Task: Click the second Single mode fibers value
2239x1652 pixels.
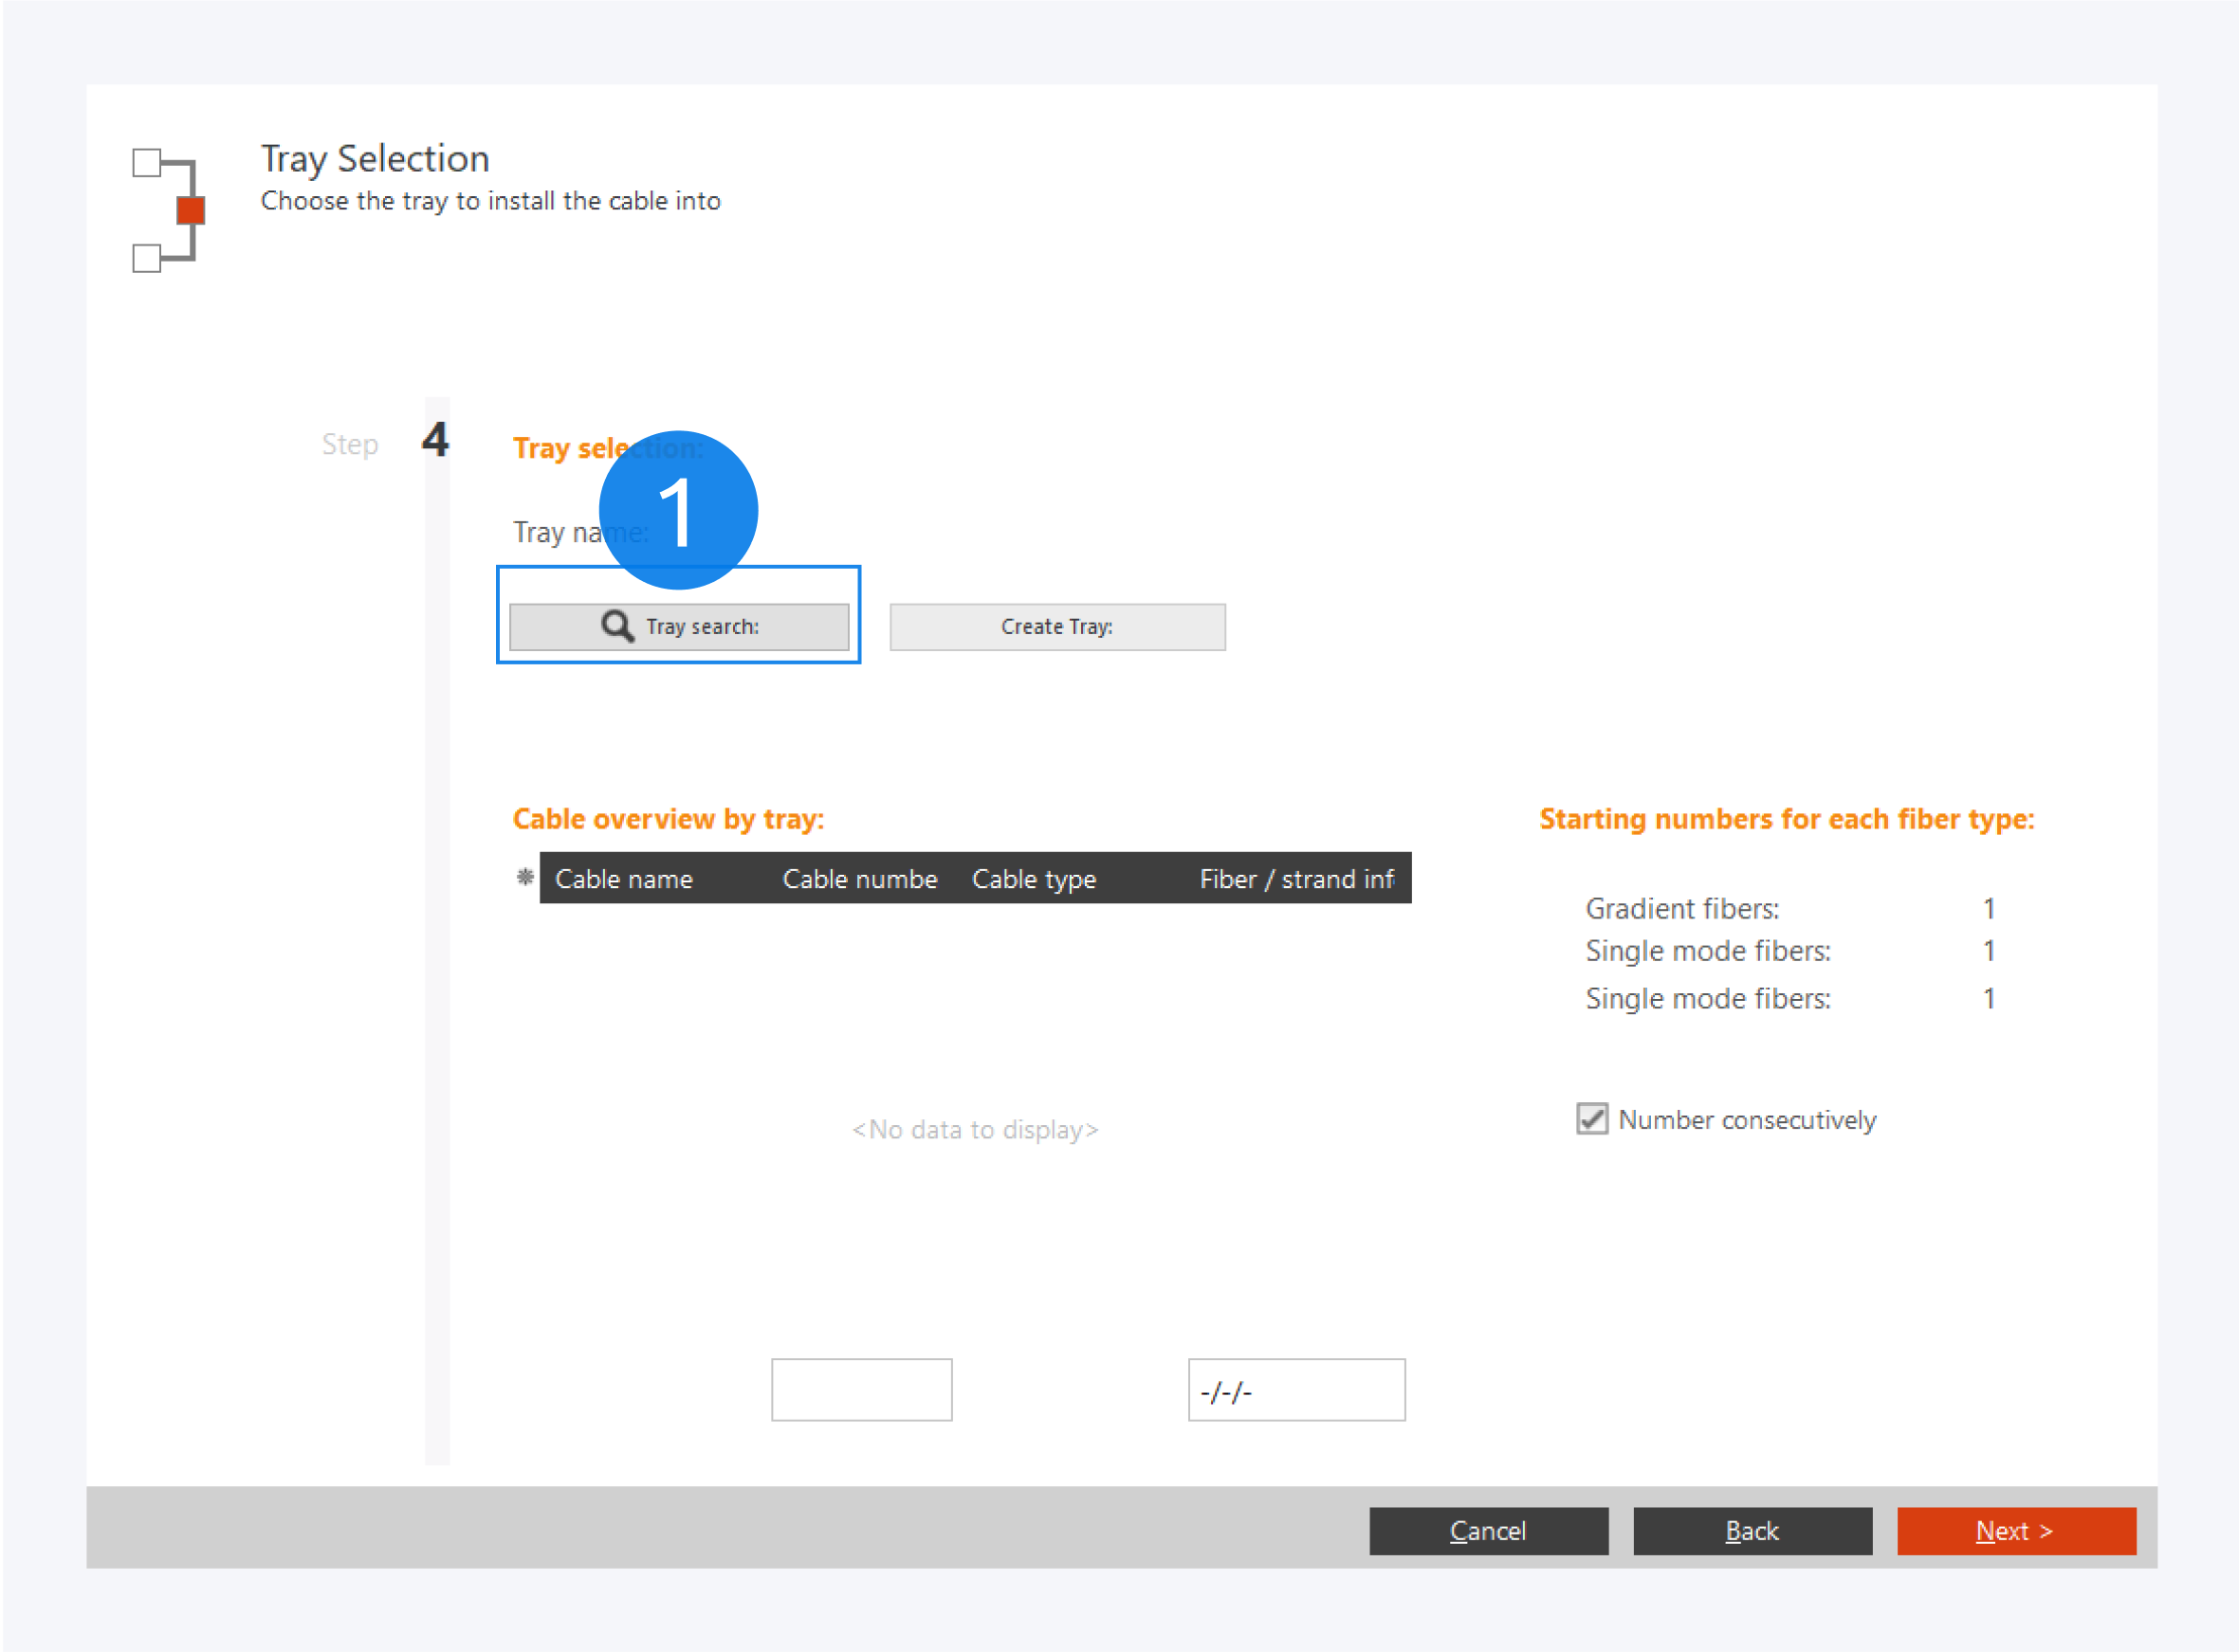Action: [1988, 998]
